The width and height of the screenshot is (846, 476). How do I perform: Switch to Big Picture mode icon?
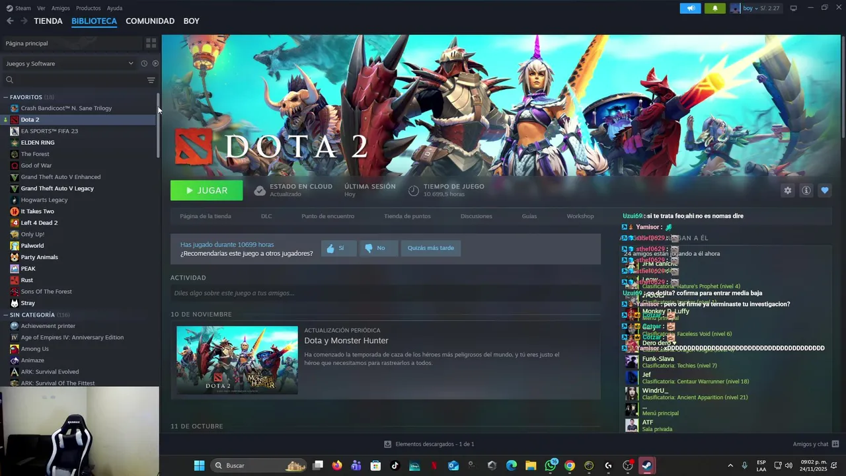click(793, 8)
